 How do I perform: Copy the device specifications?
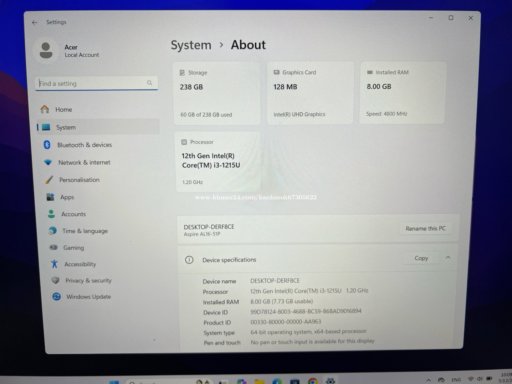(421, 258)
